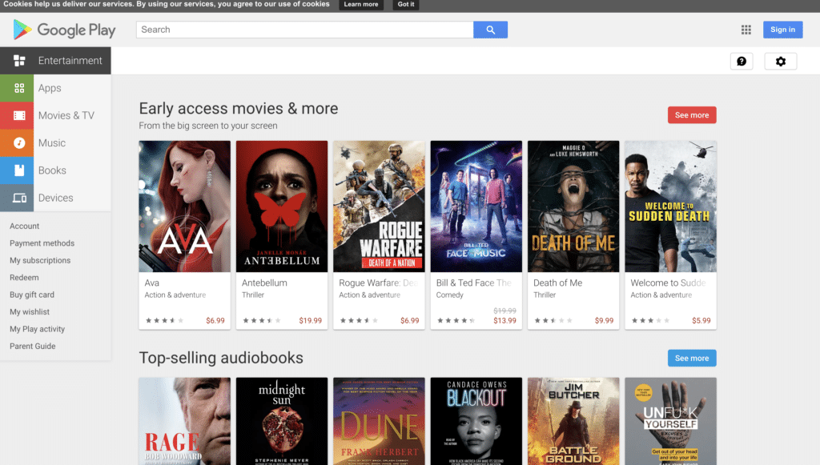Open the Antebellum movie poster
Screen dimensions: 820x465
[282, 206]
